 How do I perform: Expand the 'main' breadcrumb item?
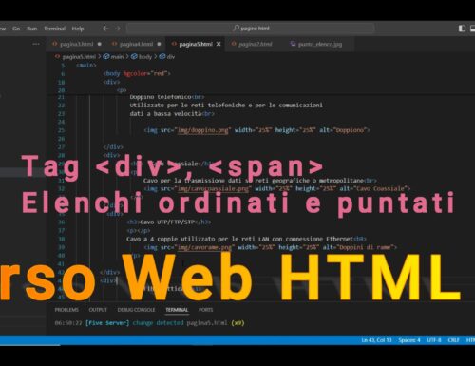(x=117, y=57)
